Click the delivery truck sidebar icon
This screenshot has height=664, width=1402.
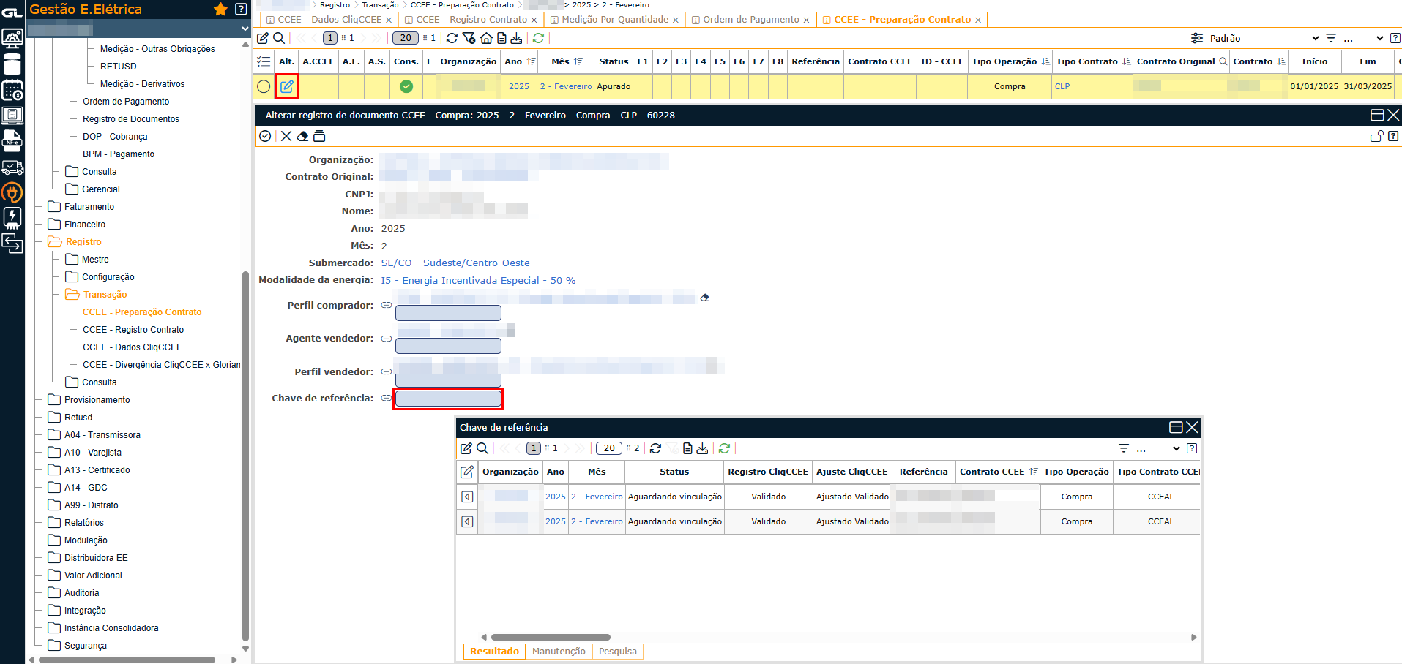coord(12,167)
